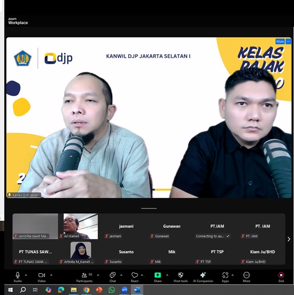Click the Participants icon in Zoom toolbar

[85, 275]
